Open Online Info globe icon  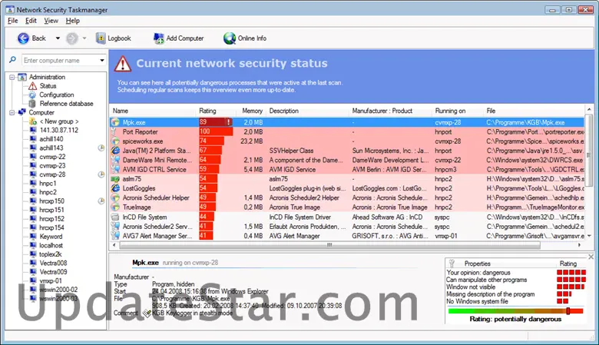tap(229, 38)
